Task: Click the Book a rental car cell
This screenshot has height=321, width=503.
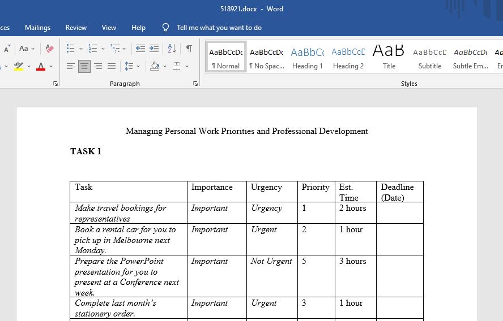Action: pos(129,240)
